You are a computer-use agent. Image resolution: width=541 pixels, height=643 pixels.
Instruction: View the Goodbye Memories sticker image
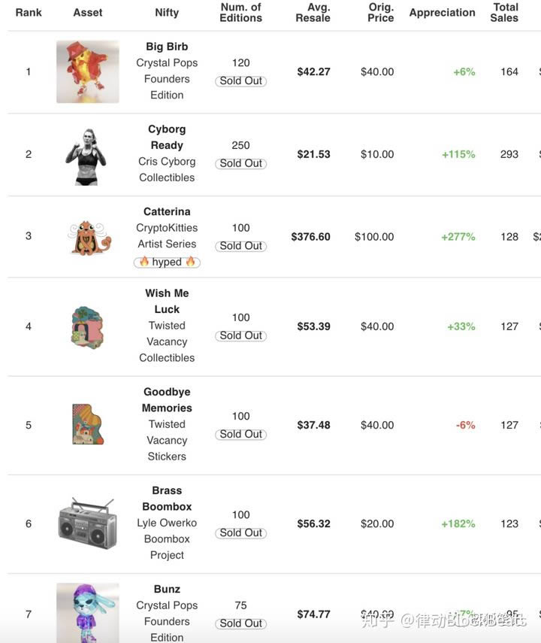pos(88,424)
